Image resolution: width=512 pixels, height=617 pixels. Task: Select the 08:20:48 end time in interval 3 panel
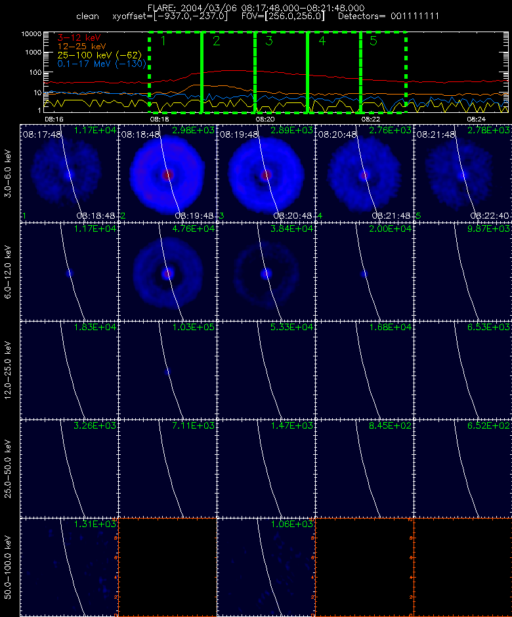293,216
